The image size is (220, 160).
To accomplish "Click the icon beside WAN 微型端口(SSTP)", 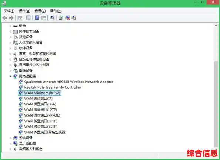I will [21, 127].
